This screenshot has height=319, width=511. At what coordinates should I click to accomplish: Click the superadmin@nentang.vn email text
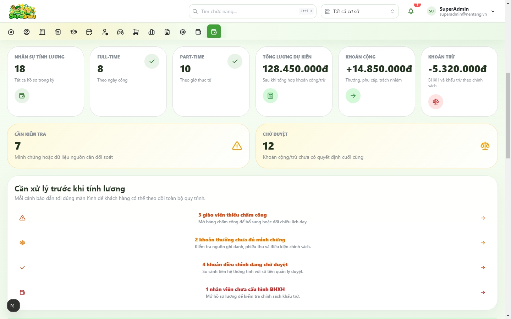463,15
